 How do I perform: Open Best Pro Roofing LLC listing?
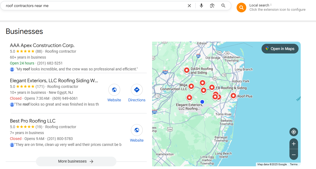[33, 121]
